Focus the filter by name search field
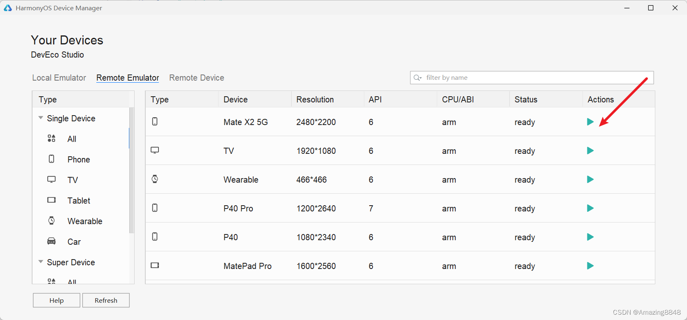Image resolution: width=687 pixels, height=320 pixels. click(532, 78)
